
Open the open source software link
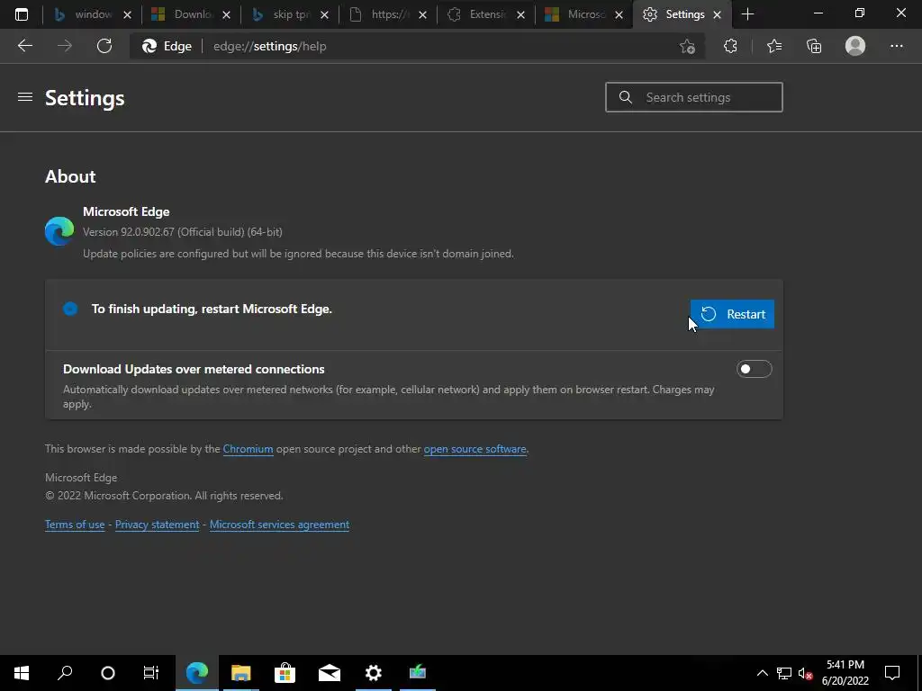(x=475, y=449)
